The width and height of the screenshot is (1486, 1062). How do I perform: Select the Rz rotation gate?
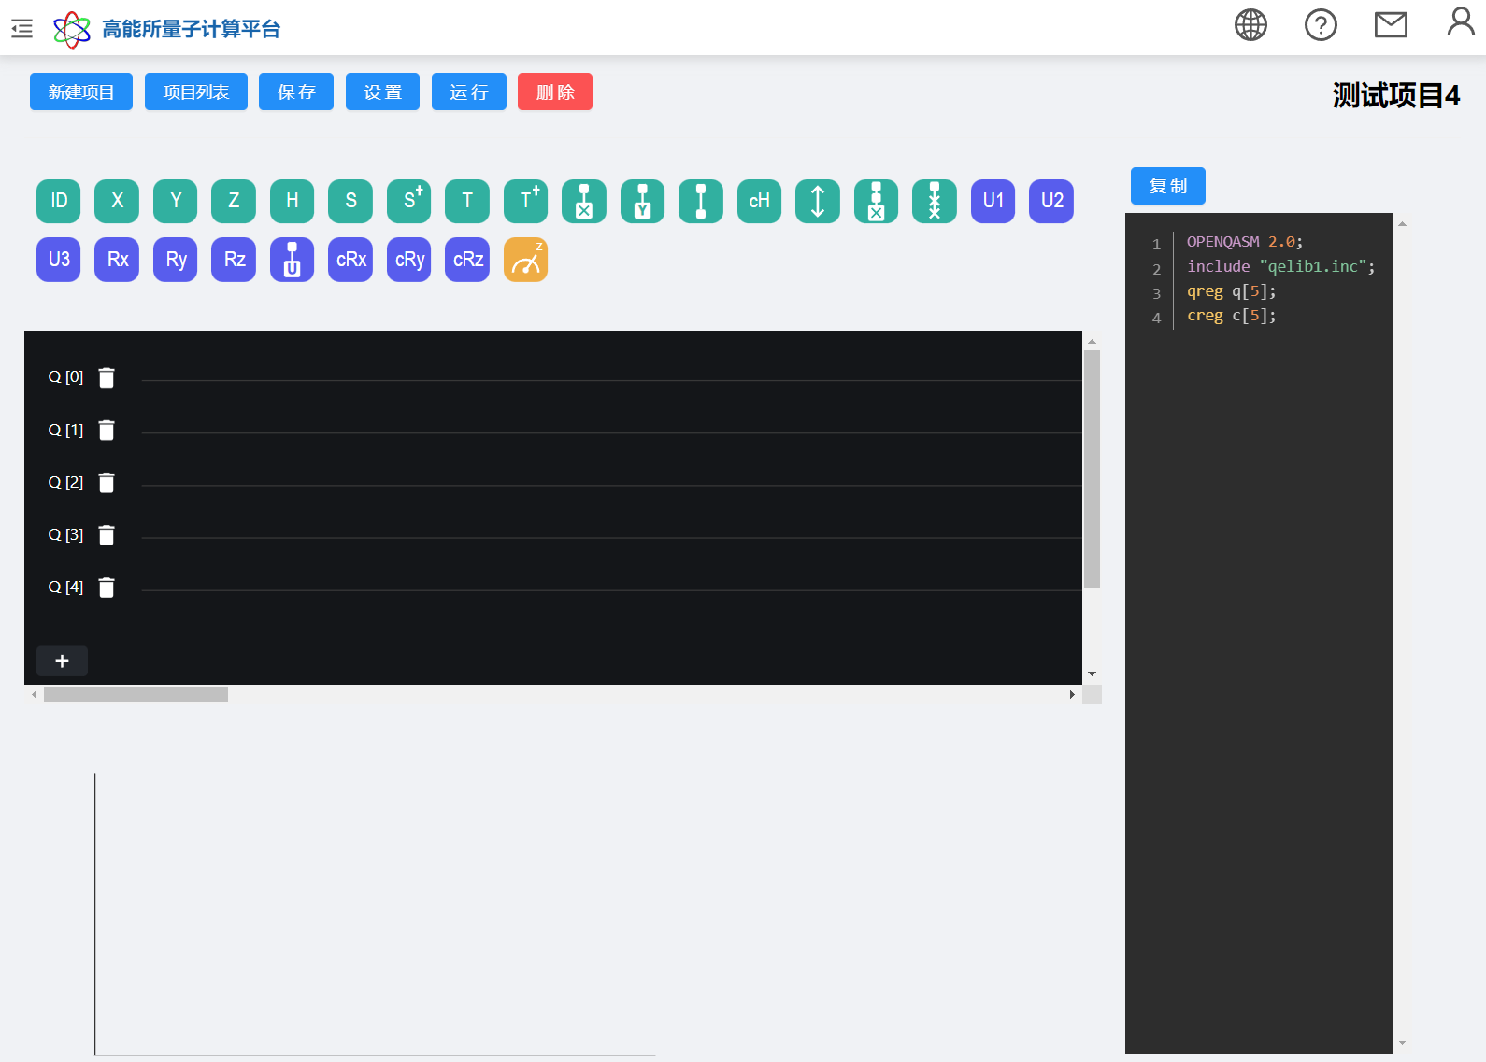click(x=234, y=260)
